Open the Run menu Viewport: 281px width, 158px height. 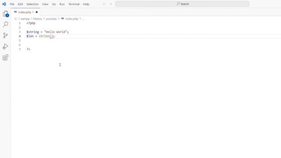62,4
